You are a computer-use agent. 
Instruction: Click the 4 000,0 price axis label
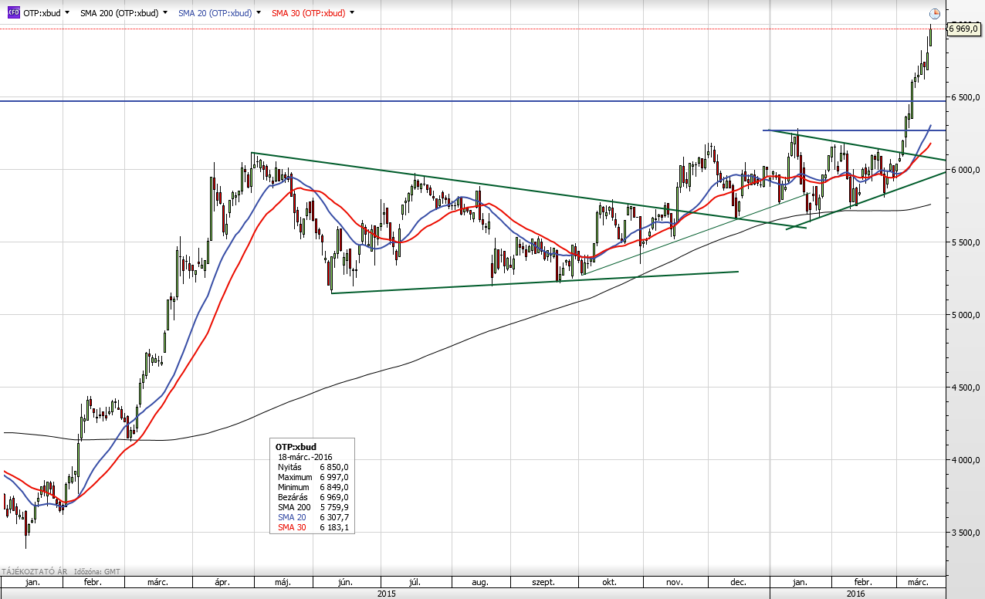(x=966, y=460)
